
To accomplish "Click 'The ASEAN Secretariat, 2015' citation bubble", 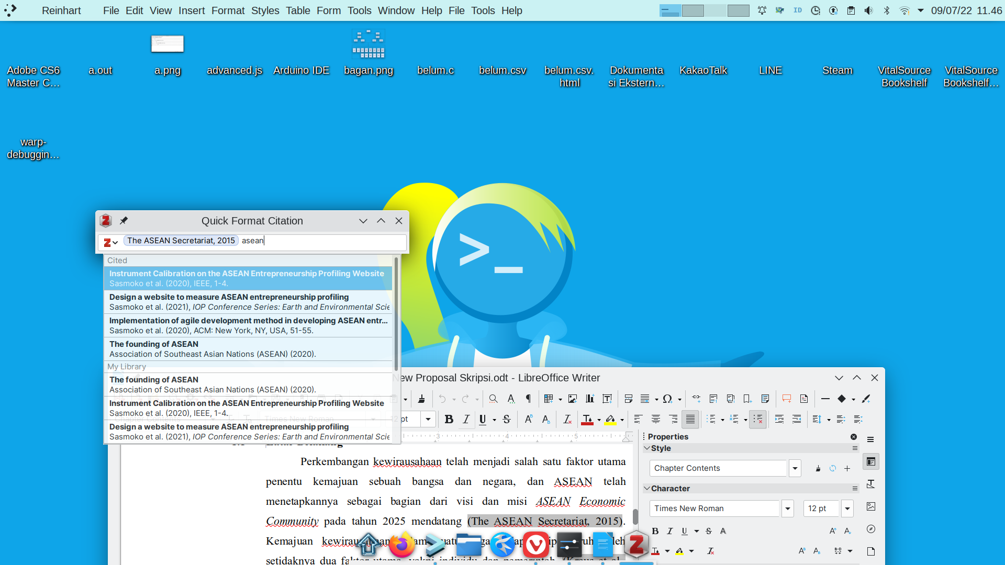I will tap(181, 241).
